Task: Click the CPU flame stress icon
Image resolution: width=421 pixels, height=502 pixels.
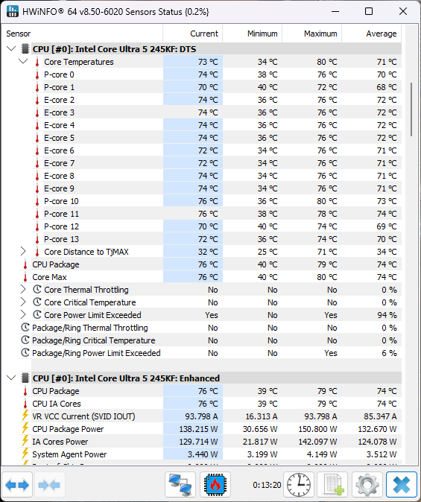Action: 215,485
